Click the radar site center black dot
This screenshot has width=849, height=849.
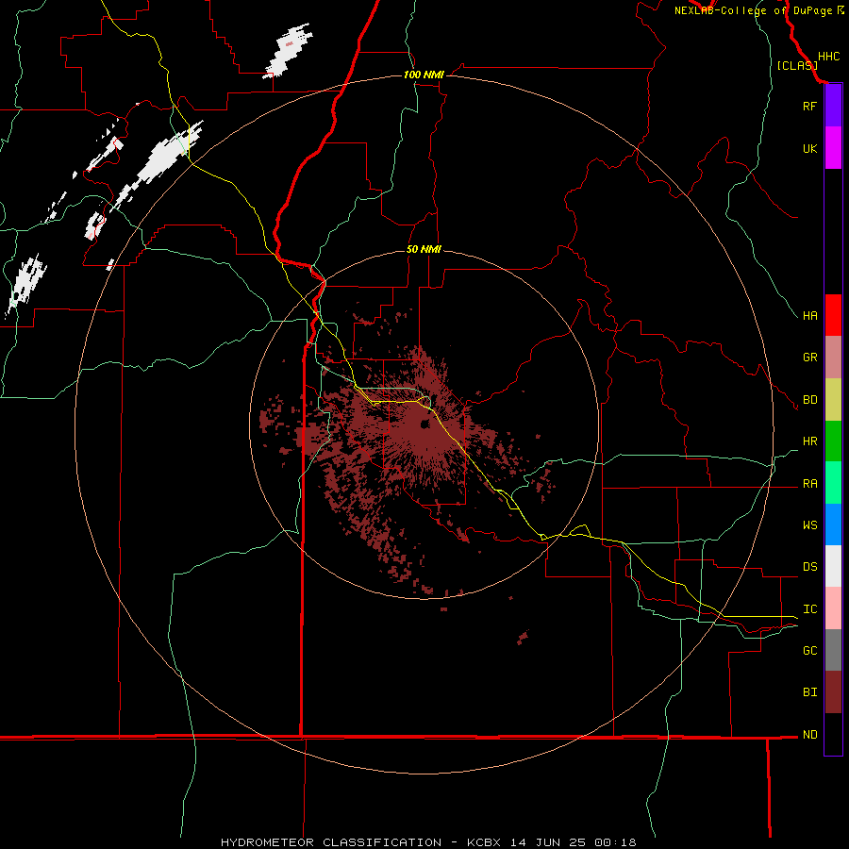(x=424, y=424)
